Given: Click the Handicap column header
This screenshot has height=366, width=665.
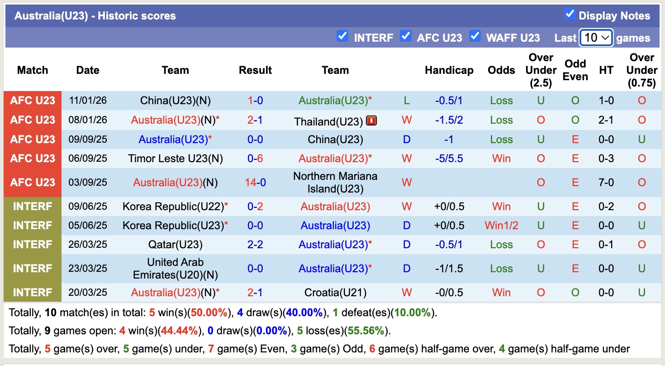Looking at the screenshot, I should coord(449,70).
